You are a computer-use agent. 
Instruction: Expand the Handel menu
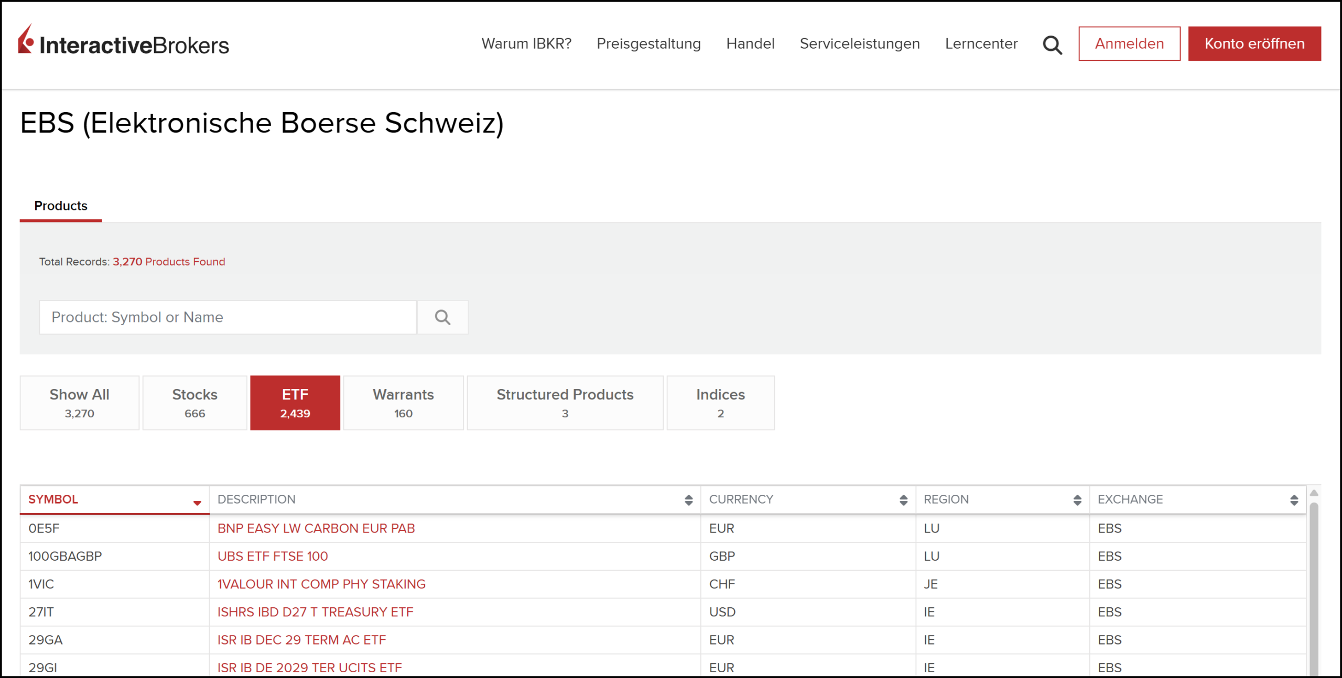coord(750,43)
